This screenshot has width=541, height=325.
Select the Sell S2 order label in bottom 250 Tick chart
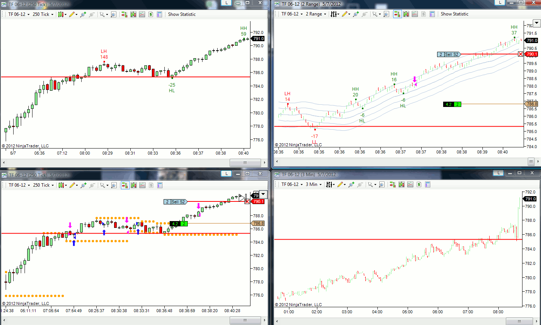coord(175,202)
